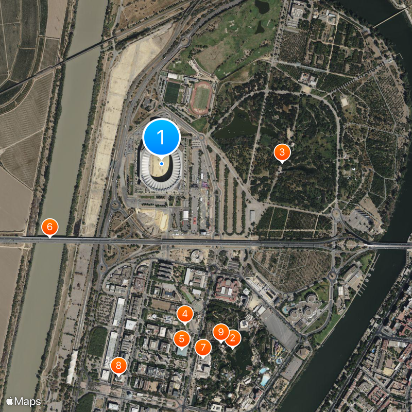Open the orange pin numbered 9
This screenshot has width=412, height=412.
tap(221, 332)
